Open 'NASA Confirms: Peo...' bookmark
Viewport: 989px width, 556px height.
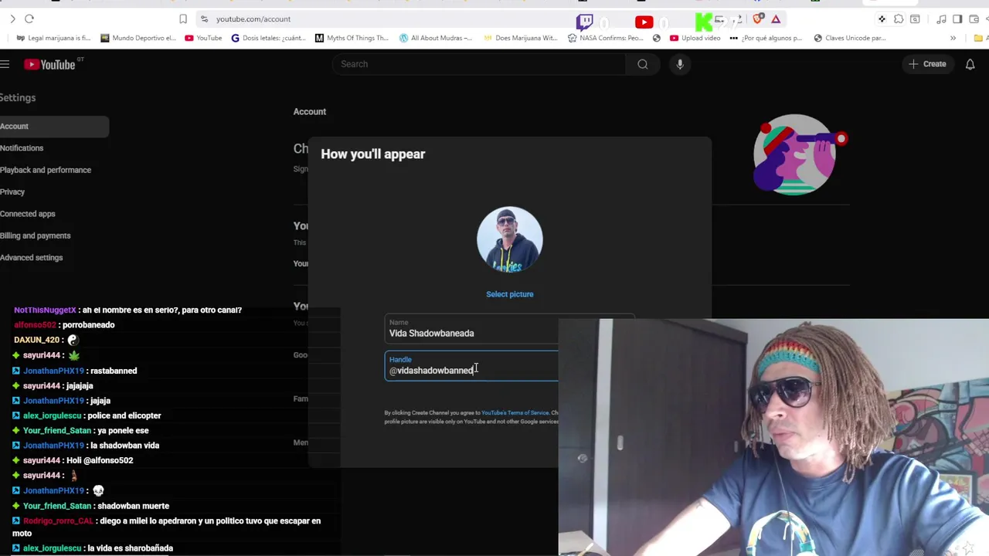pos(605,38)
